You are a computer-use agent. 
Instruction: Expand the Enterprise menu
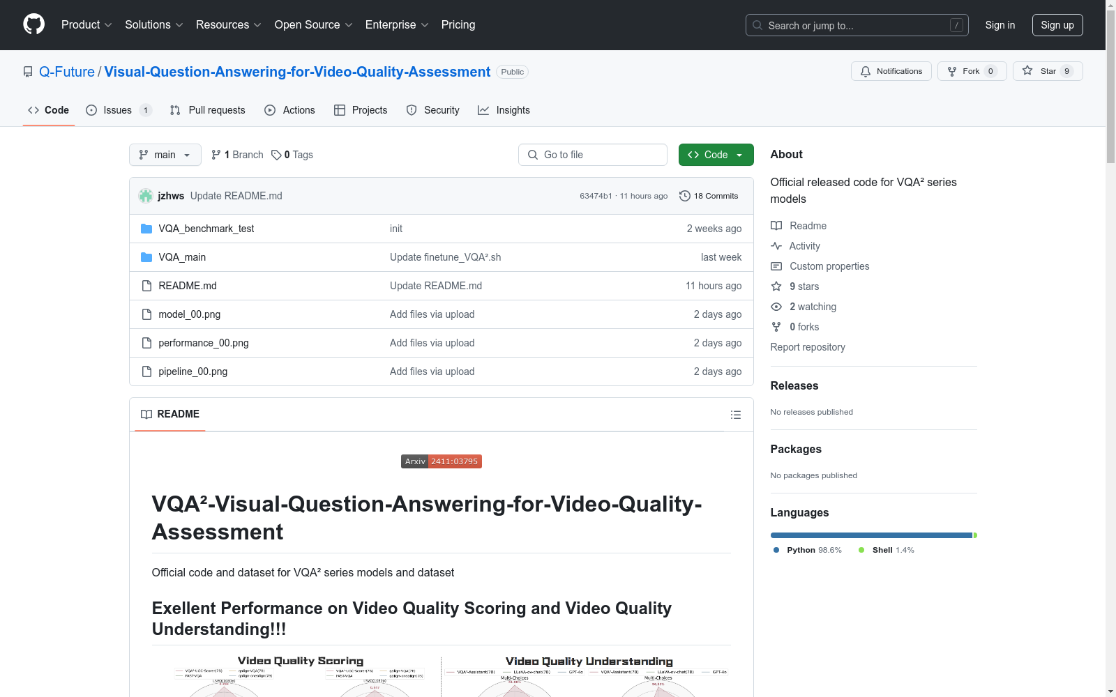tap(397, 24)
